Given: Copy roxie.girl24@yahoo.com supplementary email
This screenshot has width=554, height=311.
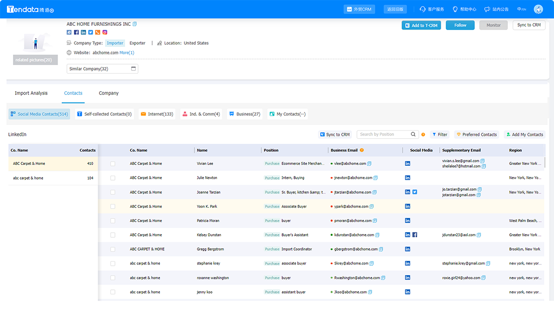Looking at the screenshot, I should [x=484, y=278].
